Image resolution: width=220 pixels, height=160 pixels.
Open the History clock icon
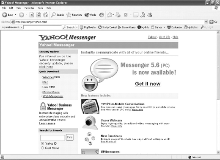(102, 15)
